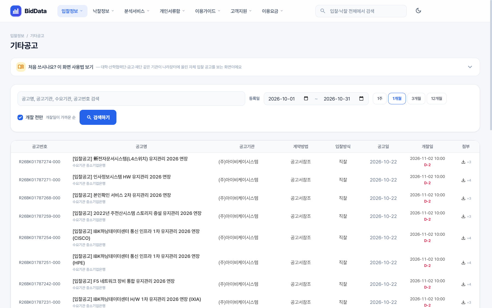Click the global 입찰·낙찰 search field
This screenshot has width=492, height=308.
click(x=361, y=11)
